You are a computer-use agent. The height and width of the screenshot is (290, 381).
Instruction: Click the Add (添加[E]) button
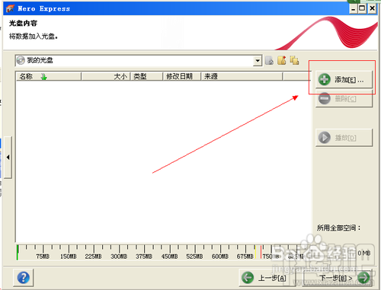pyautogui.click(x=344, y=80)
